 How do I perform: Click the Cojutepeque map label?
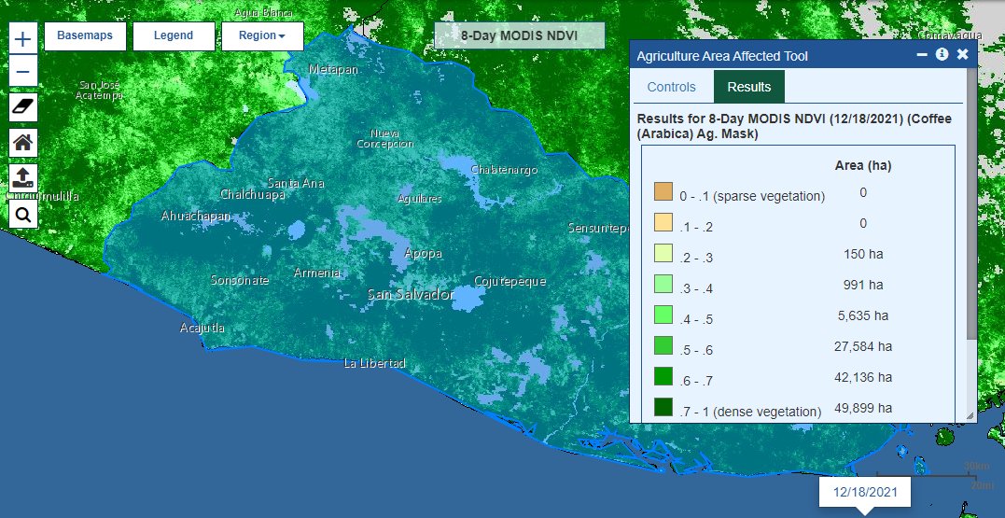pyautogui.click(x=509, y=281)
